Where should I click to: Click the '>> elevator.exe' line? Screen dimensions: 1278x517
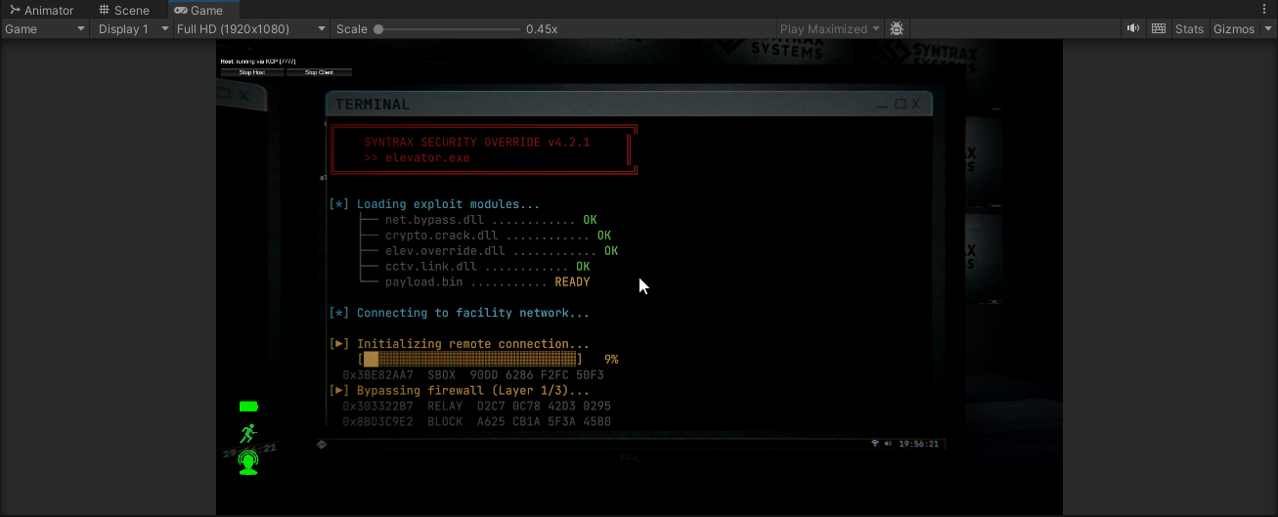pos(417,157)
